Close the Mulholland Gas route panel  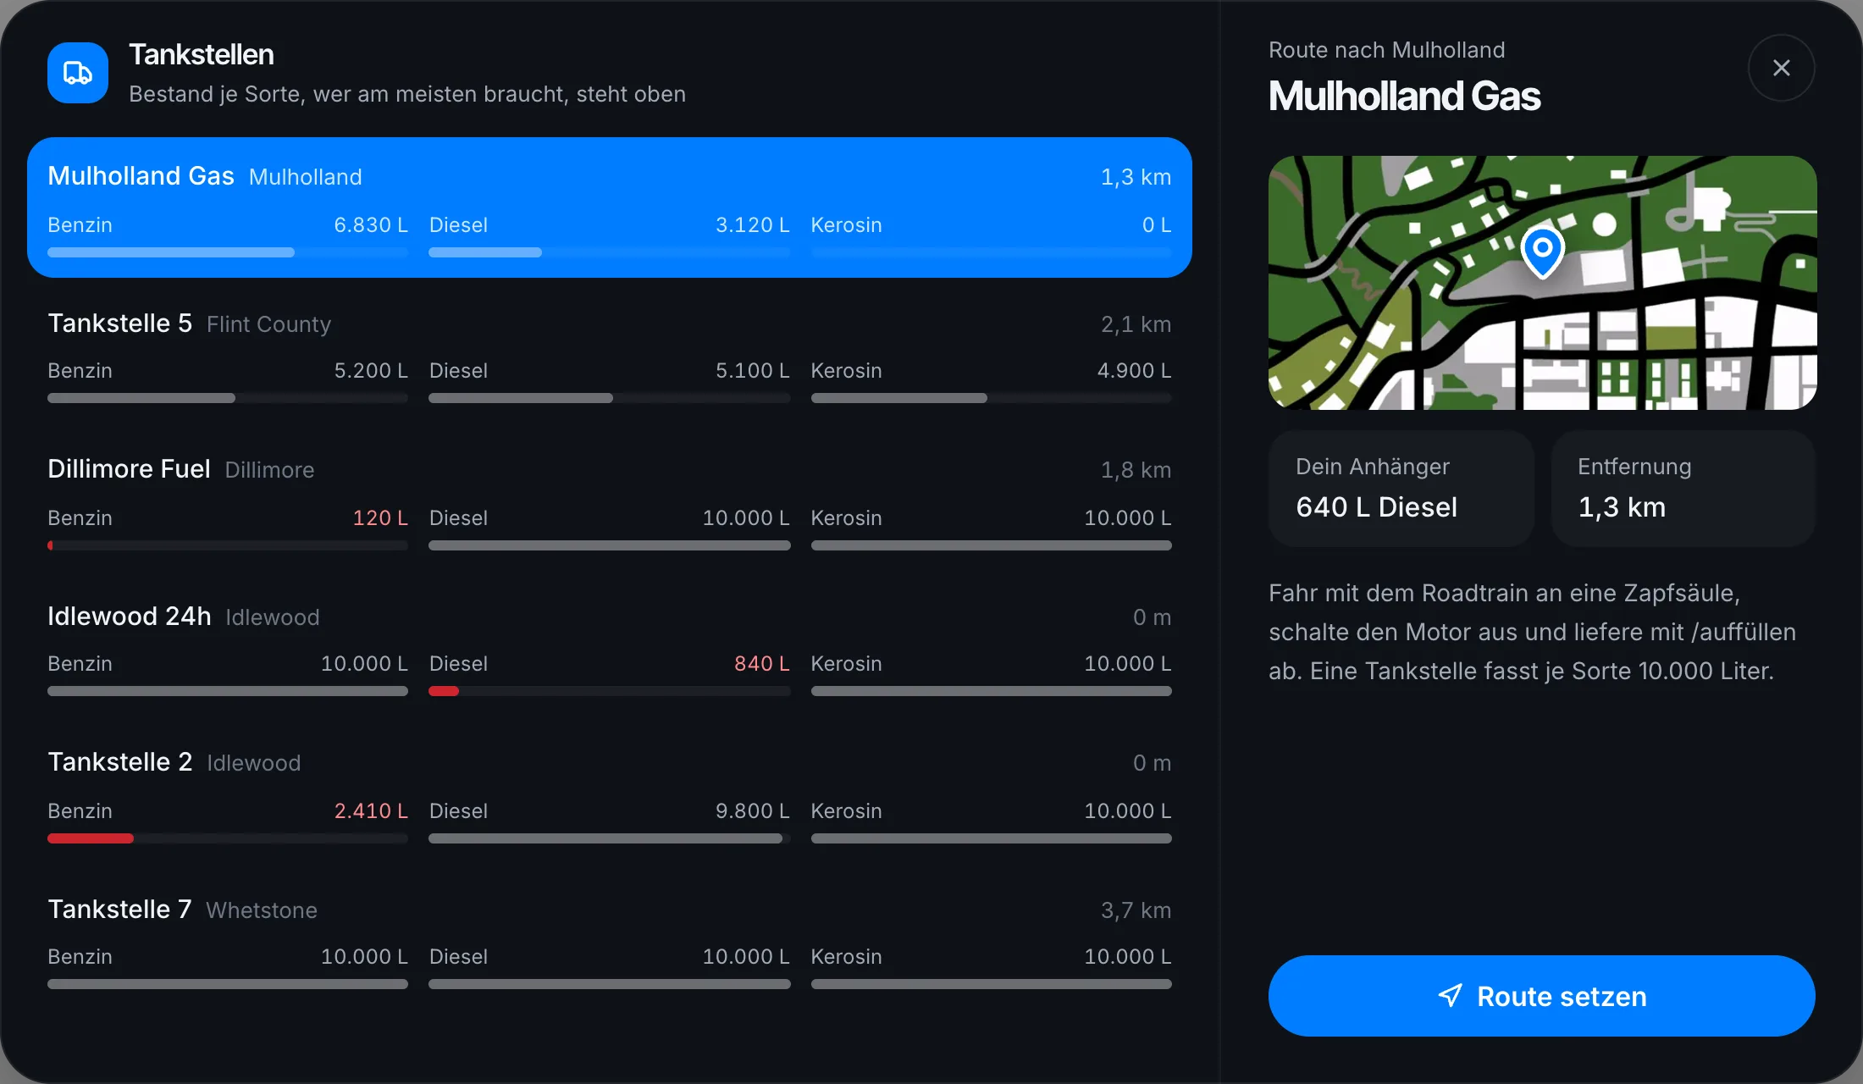pos(1781,68)
